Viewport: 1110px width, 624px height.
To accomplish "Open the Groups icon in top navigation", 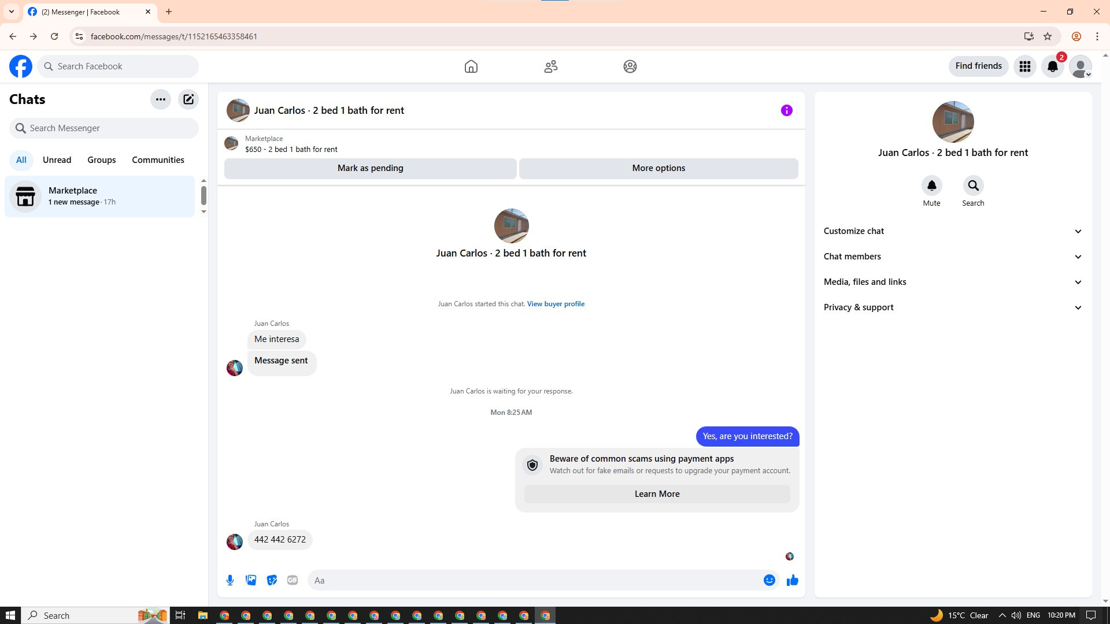I will 630,66.
